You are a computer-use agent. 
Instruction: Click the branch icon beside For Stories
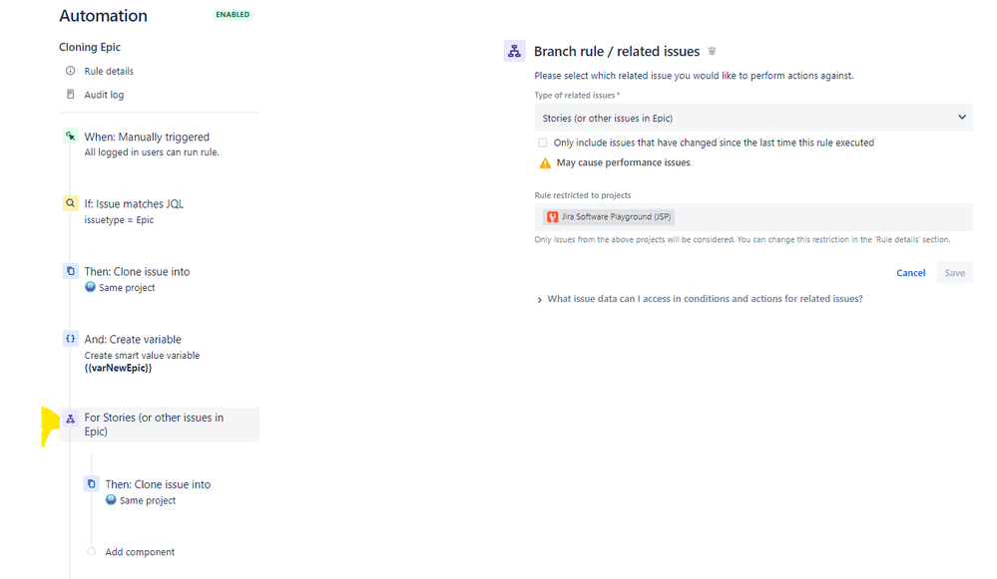click(71, 419)
